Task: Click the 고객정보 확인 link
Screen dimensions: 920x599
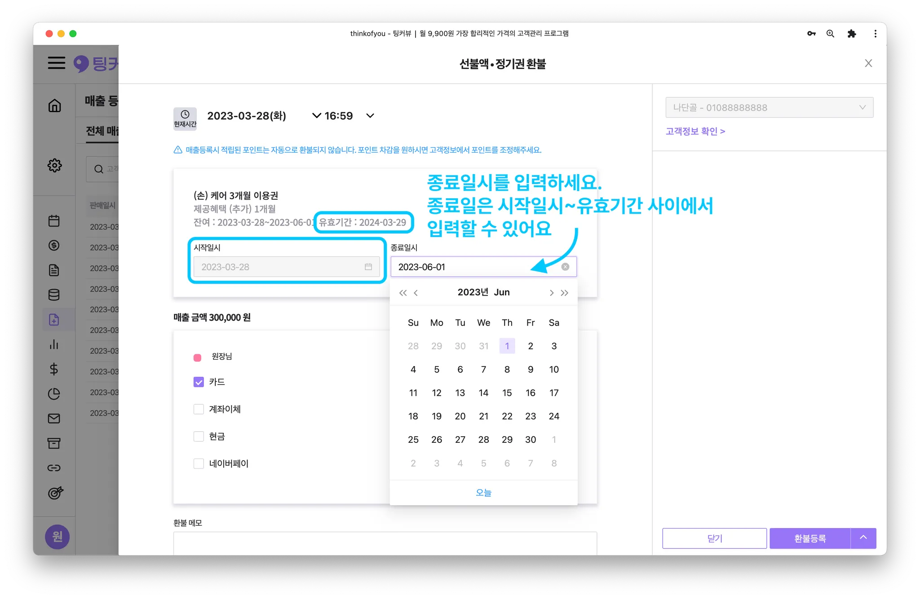Action: click(695, 131)
